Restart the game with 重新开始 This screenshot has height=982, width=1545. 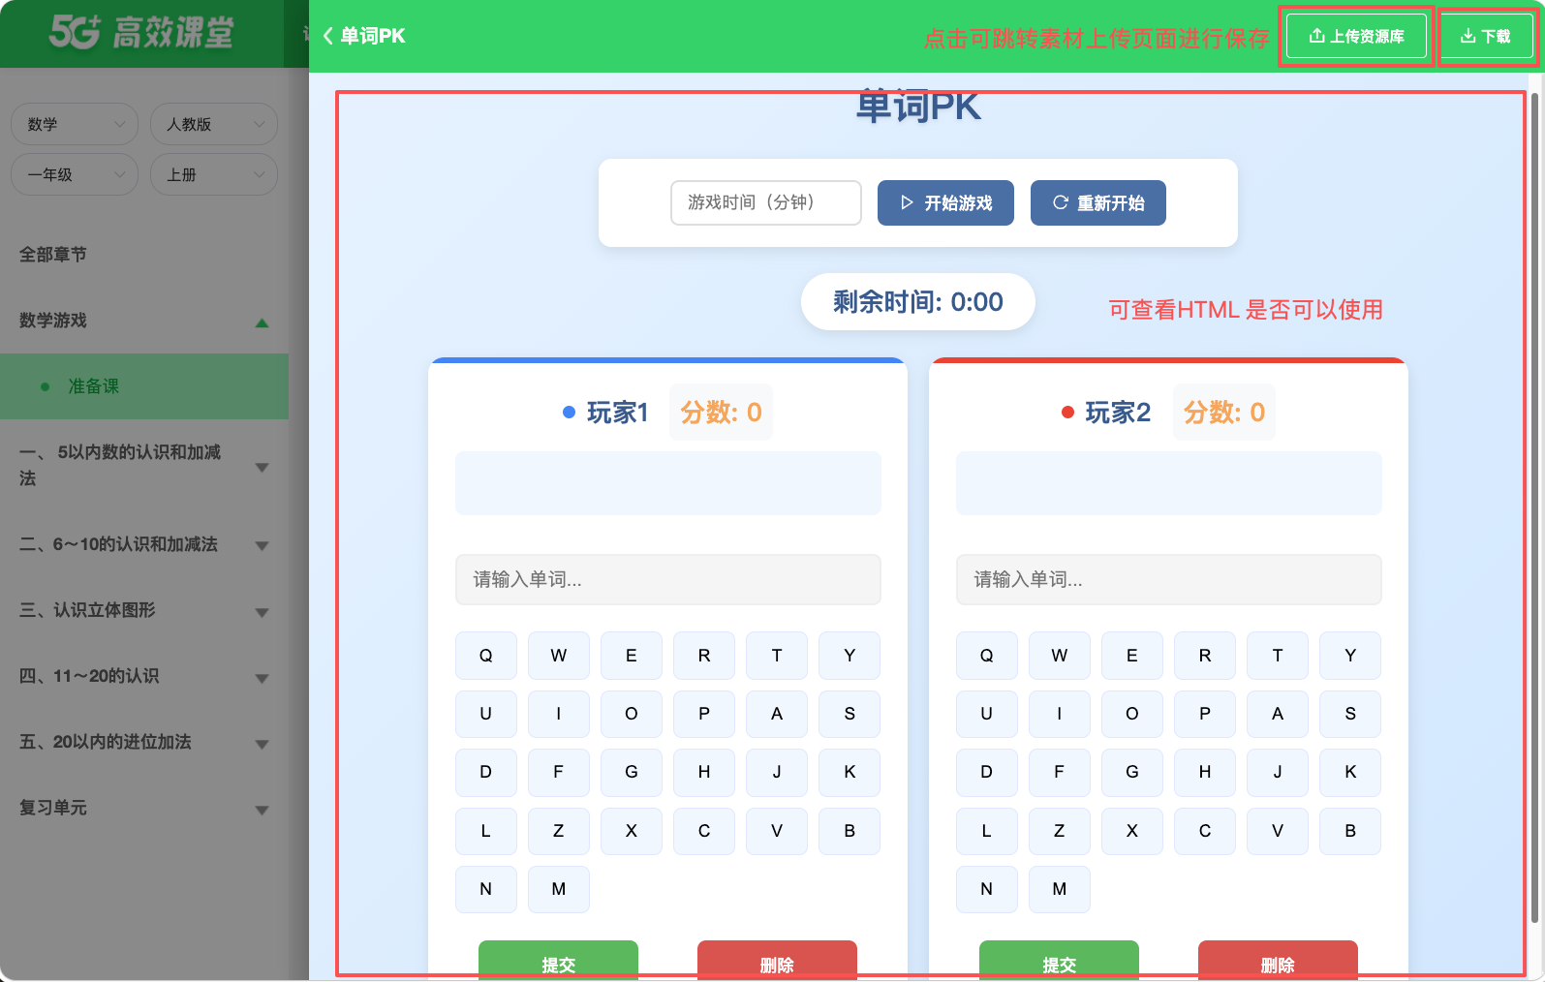coord(1098,202)
